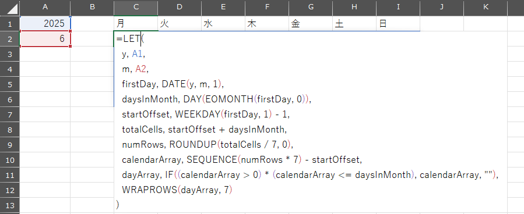Click empty cell A3
524x214 pixels.
pyautogui.click(x=45, y=54)
